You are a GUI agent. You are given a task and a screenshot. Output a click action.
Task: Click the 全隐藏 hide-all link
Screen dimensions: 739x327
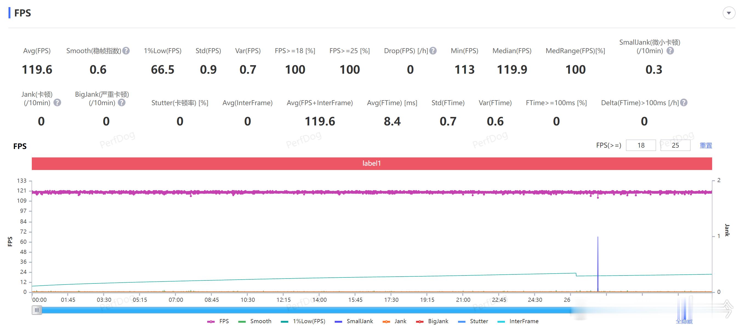(x=684, y=322)
